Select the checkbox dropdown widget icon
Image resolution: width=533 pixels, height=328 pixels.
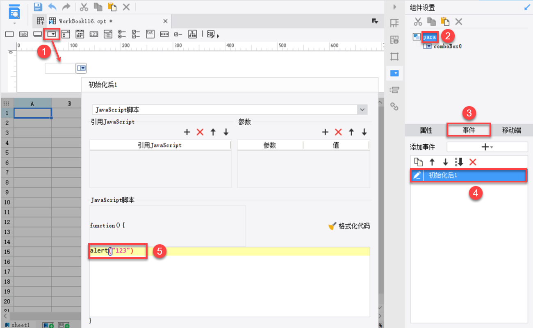click(66, 34)
